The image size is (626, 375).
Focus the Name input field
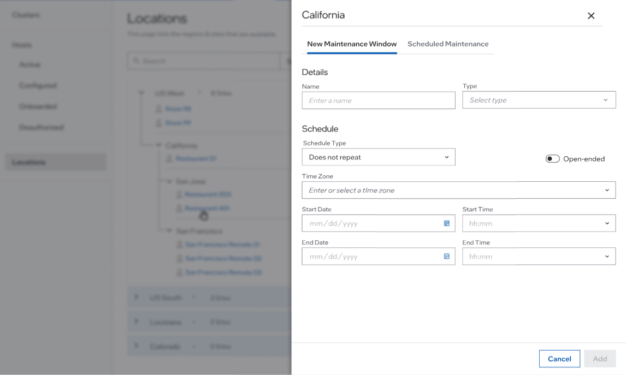coord(378,100)
